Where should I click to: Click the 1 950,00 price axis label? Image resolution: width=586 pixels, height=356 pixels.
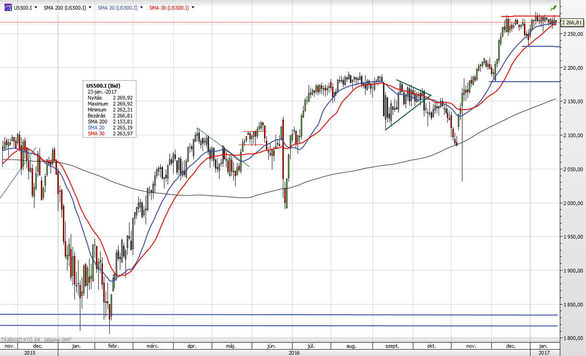(572, 237)
